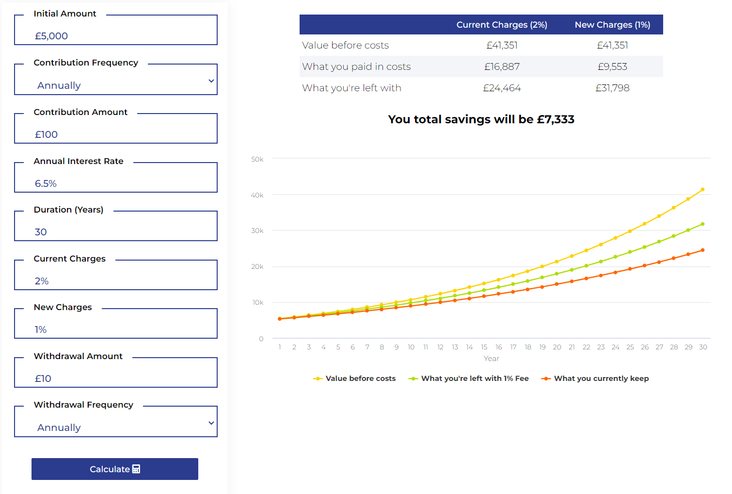Click the New Charges field showing 1%

tap(116, 324)
